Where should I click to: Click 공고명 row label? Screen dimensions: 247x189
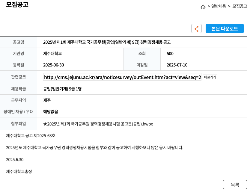pyautogui.click(x=18, y=42)
